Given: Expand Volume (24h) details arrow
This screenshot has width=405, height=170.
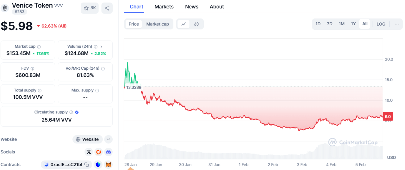Looking at the screenshot, I should pyautogui.click(x=101, y=47).
